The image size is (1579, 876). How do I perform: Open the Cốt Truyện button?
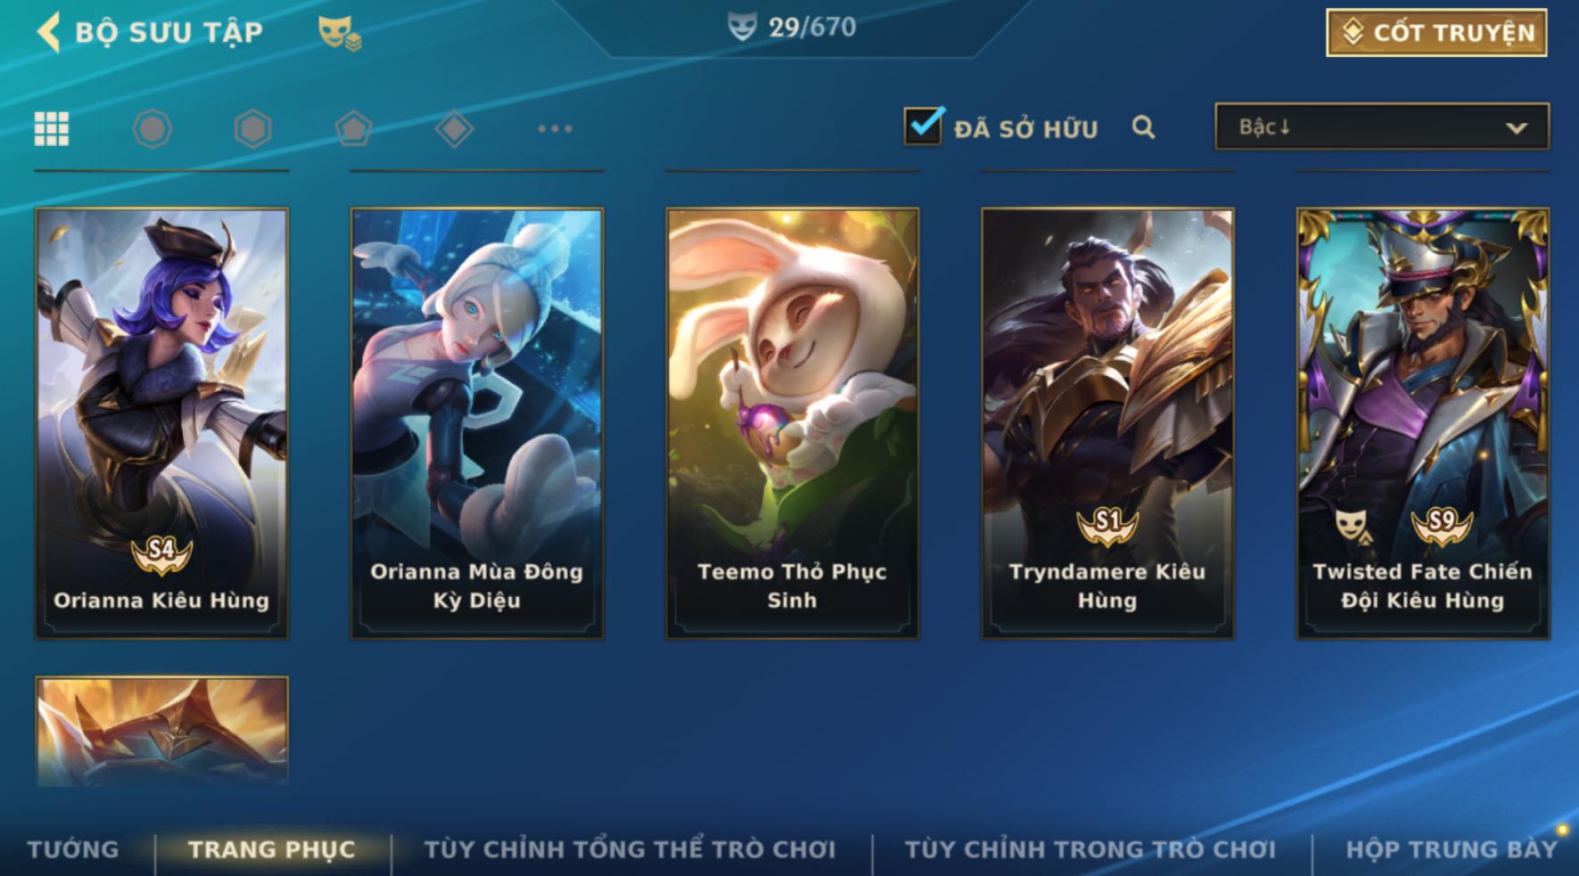(1436, 33)
